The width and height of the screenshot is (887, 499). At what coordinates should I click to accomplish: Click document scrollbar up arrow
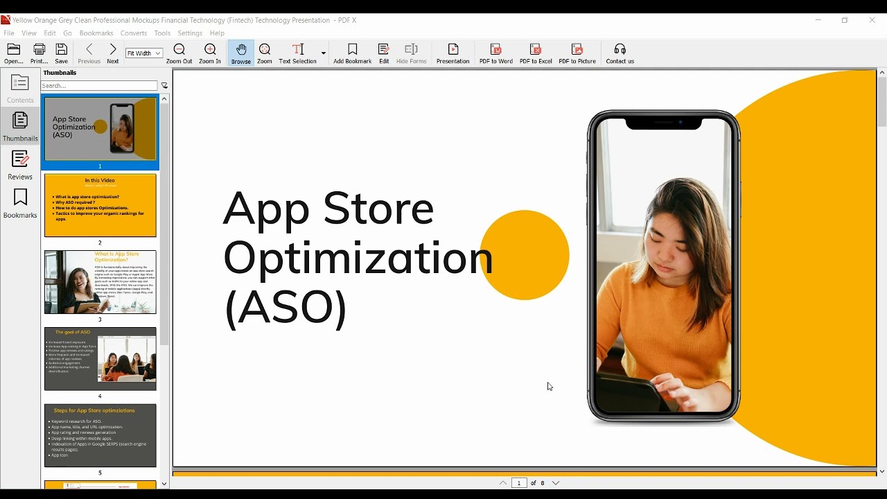click(x=882, y=72)
